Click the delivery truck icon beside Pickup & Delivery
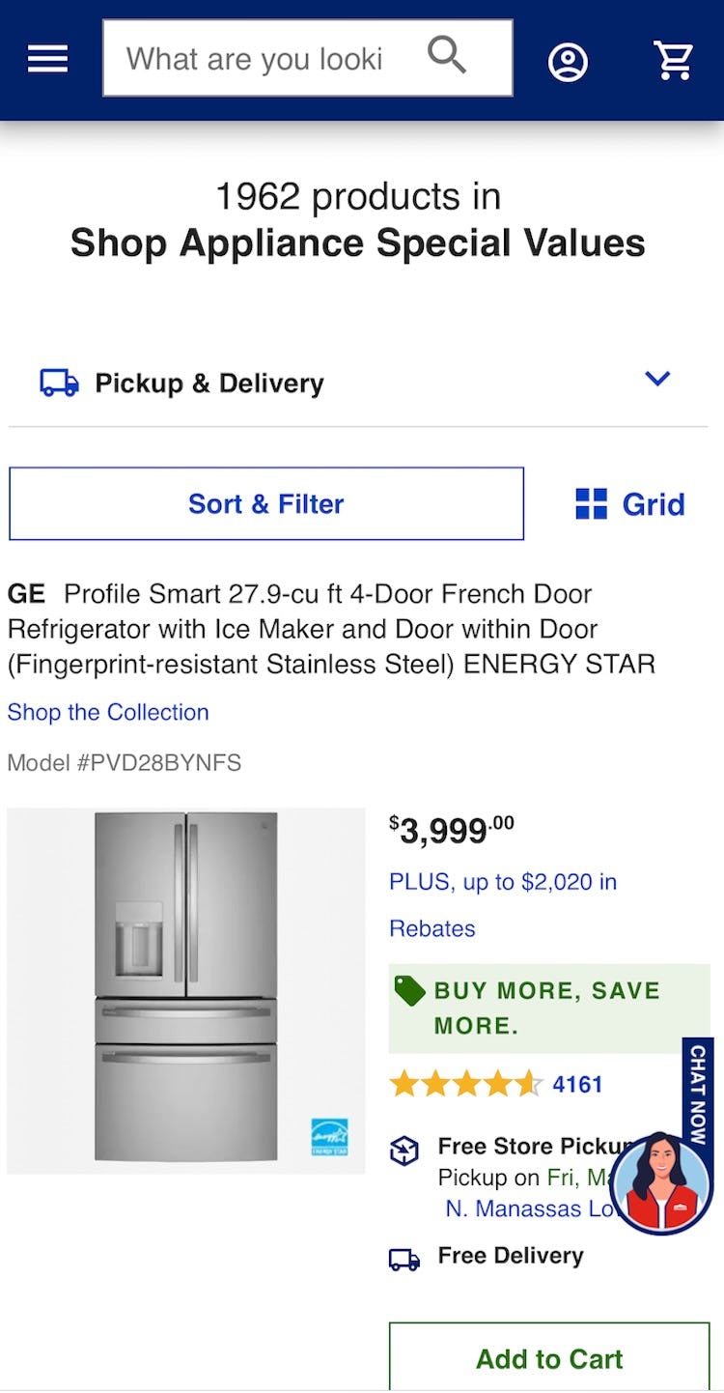724x1393 pixels. click(59, 383)
